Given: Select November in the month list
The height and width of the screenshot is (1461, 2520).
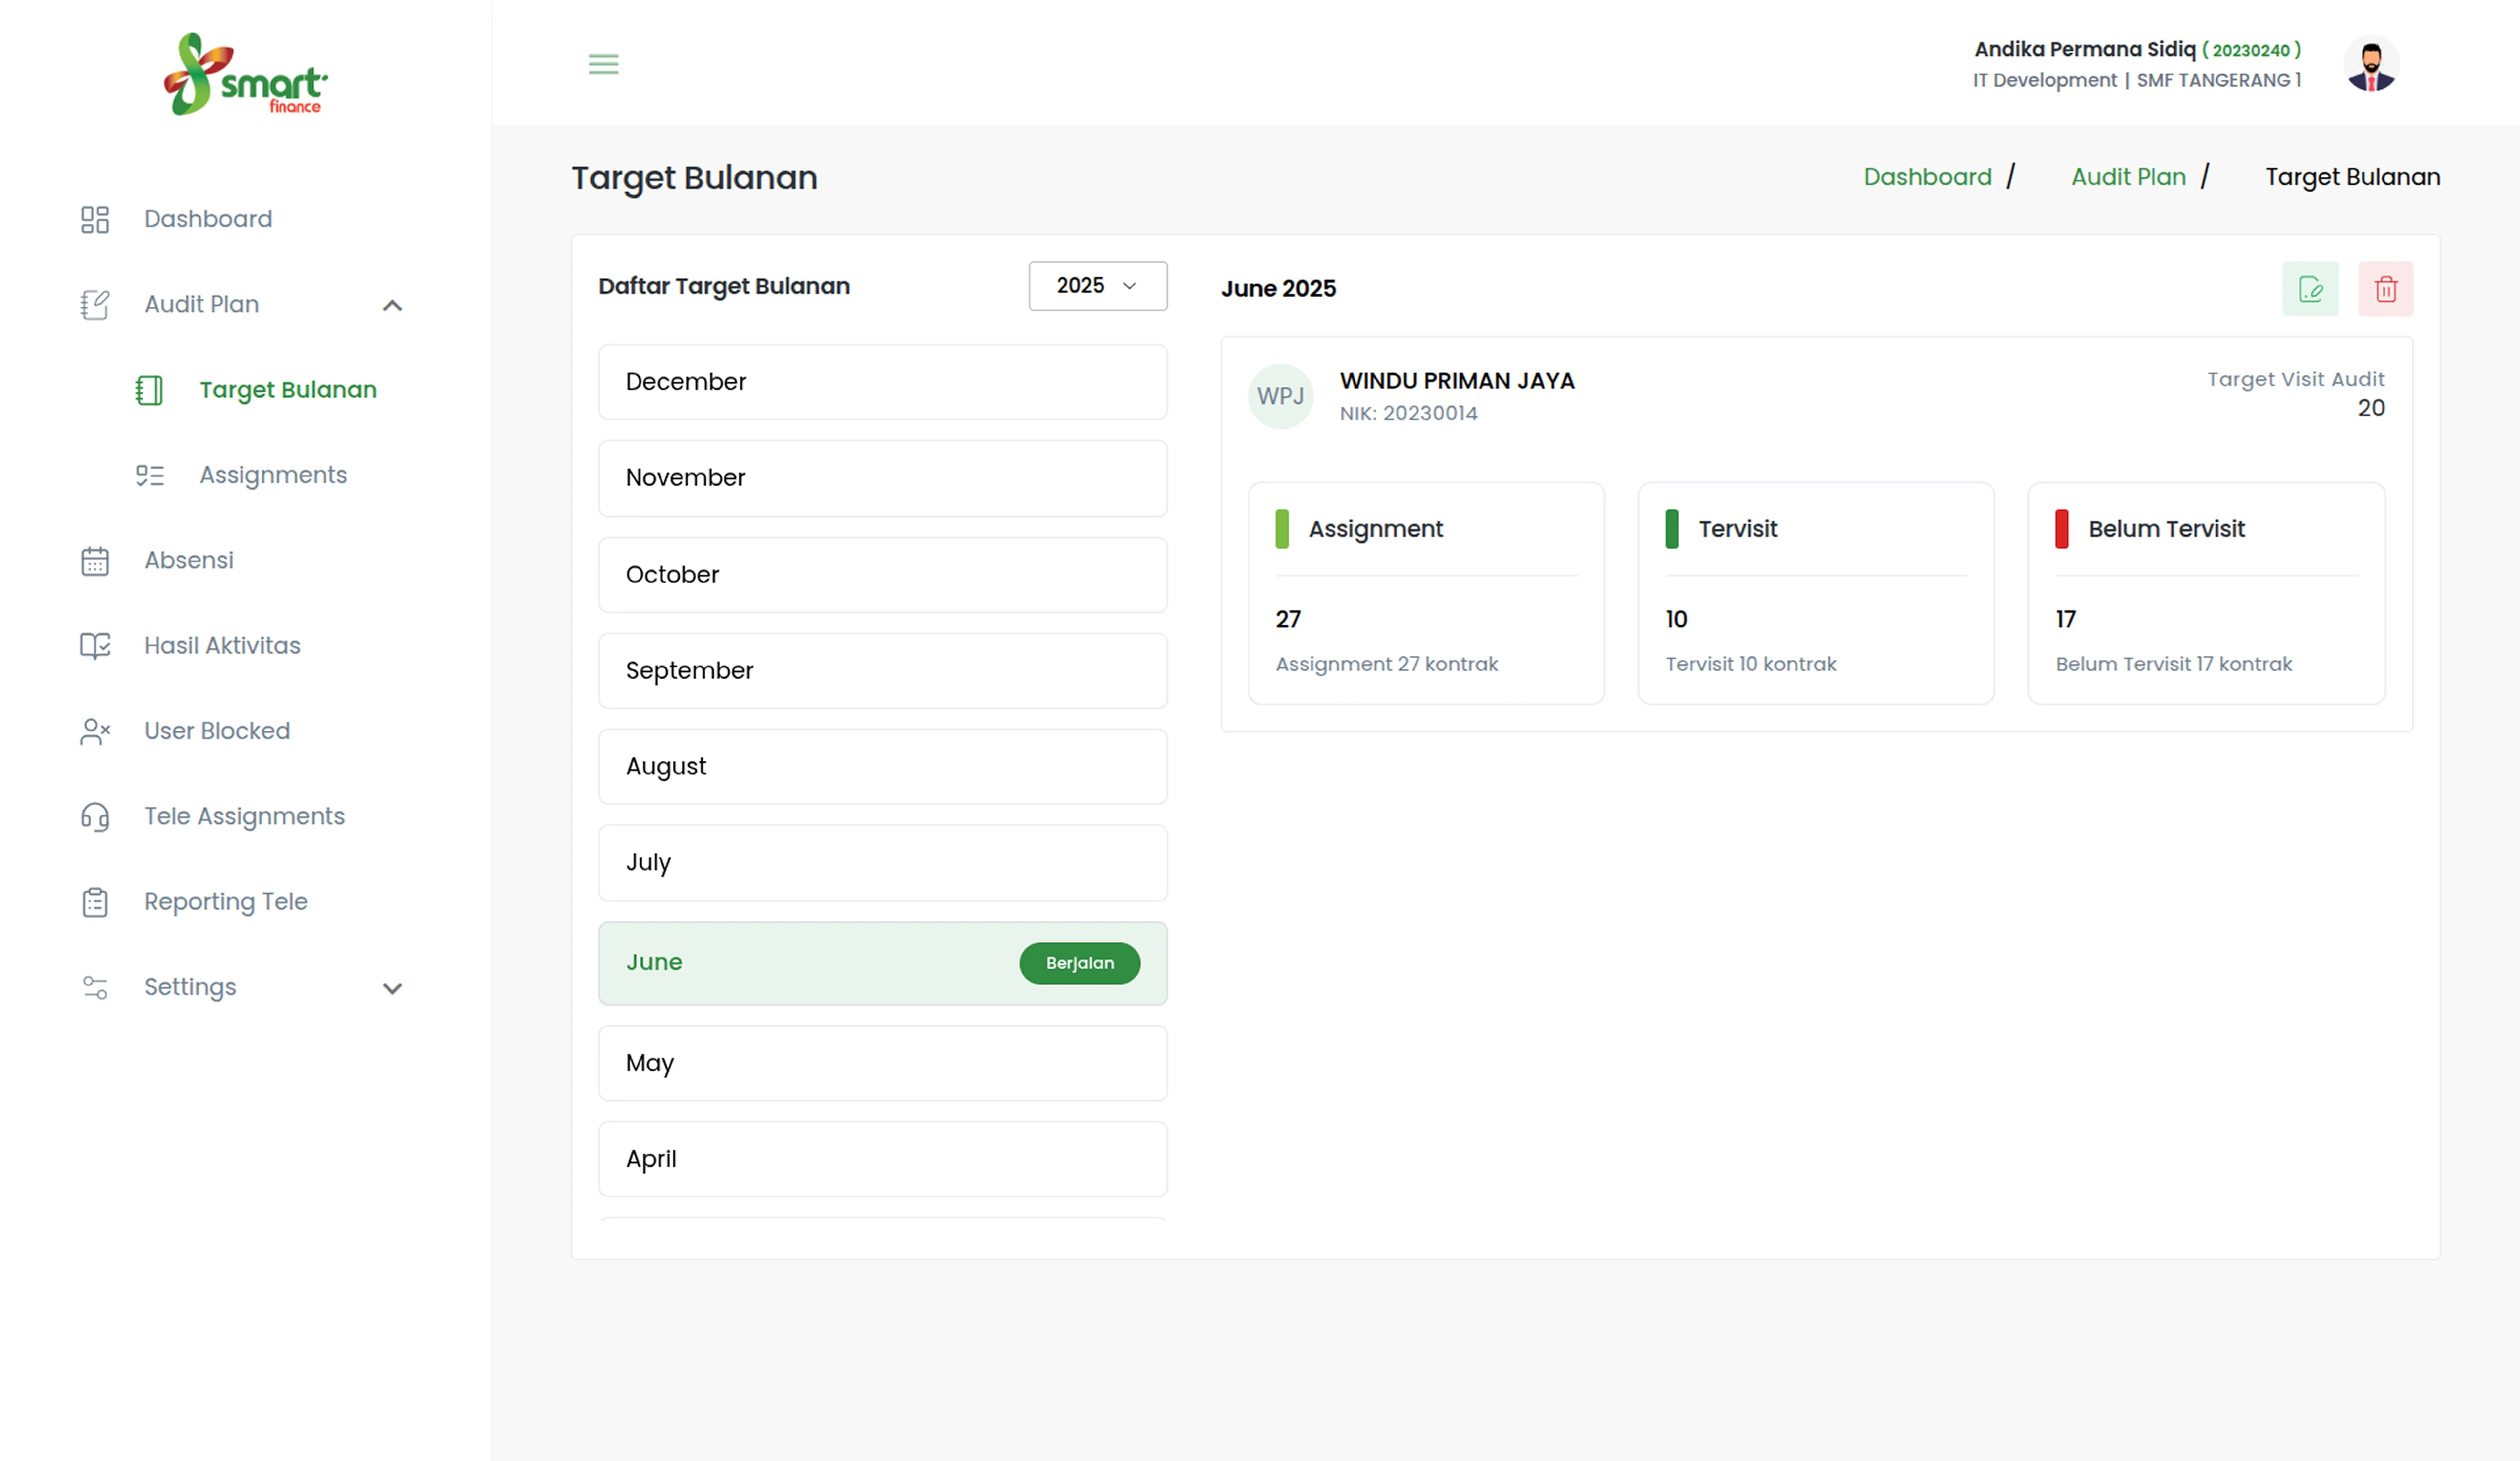Looking at the screenshot, I should pyautogui.click(x=883, y=478).
